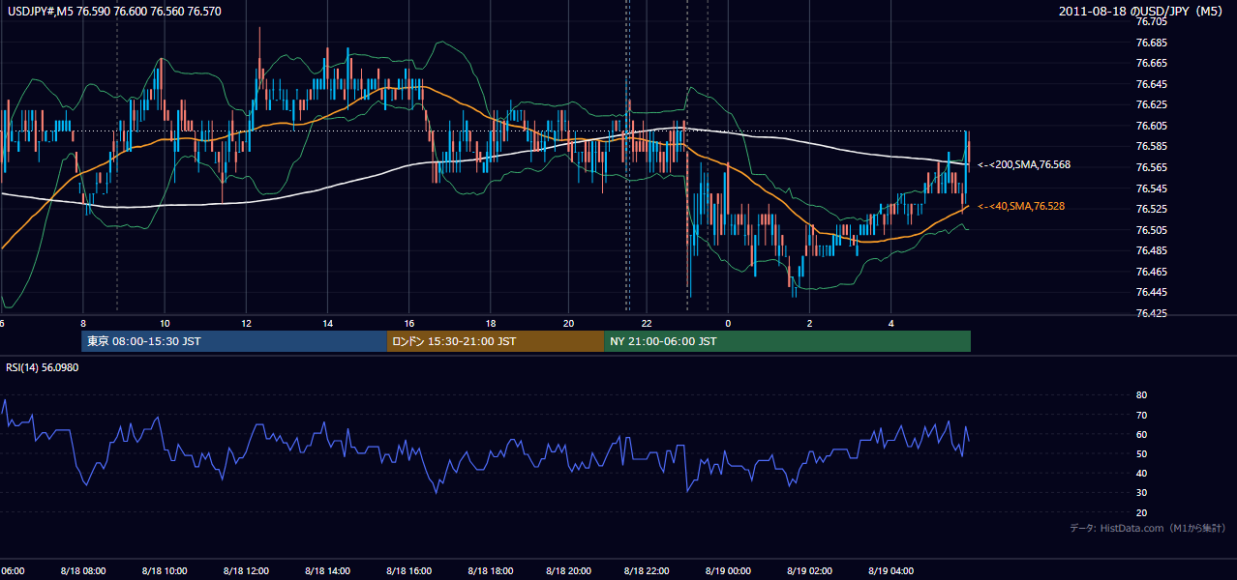Image resolution: width=1237 pixels, height=580 pixels.
Task: Click hour label 12 above the session bars
Action: pyautogui.click(x=246, y=324)
